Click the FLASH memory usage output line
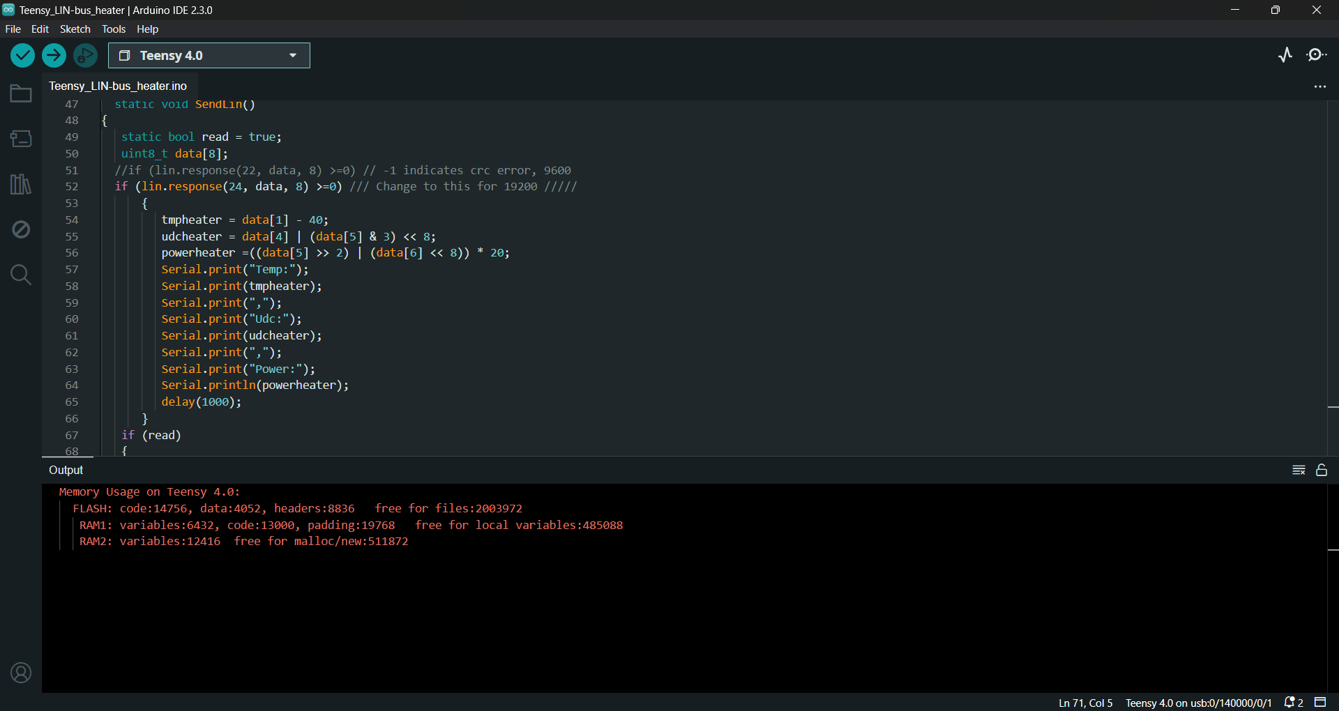Image resolution: width=1339 pixels, height=711 pixels. tap(298, 509)
